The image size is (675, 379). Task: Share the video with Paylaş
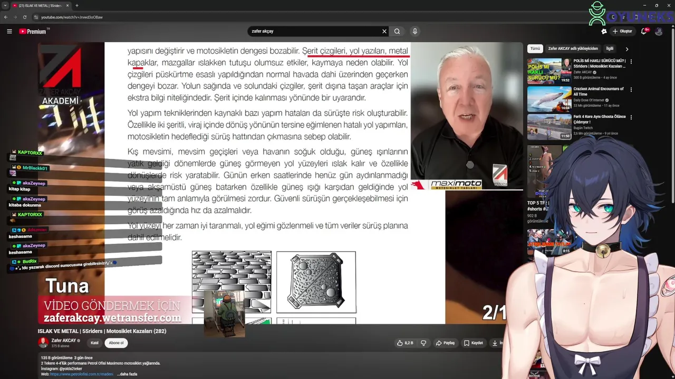445,343
